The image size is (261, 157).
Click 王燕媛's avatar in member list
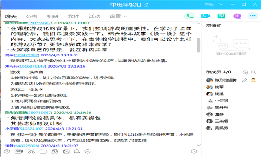[209, 121]
